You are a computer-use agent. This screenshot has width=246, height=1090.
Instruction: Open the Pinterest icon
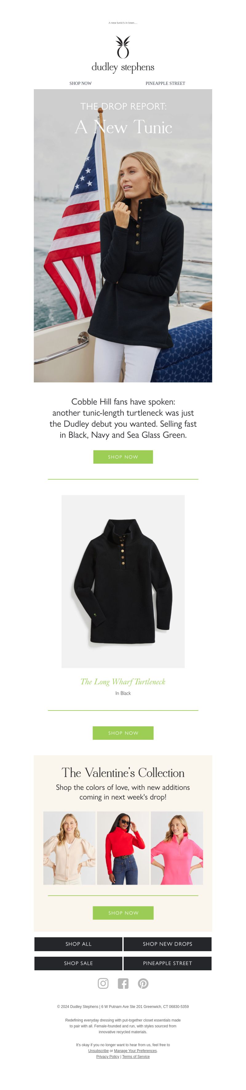(x=143, y=983)
